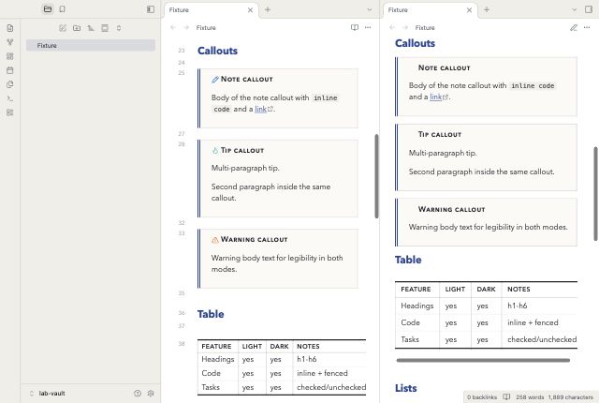Viewport: 599px width, 403px height.
Task: Open the tab list dropdown in right pane
Action: [574, 10]
